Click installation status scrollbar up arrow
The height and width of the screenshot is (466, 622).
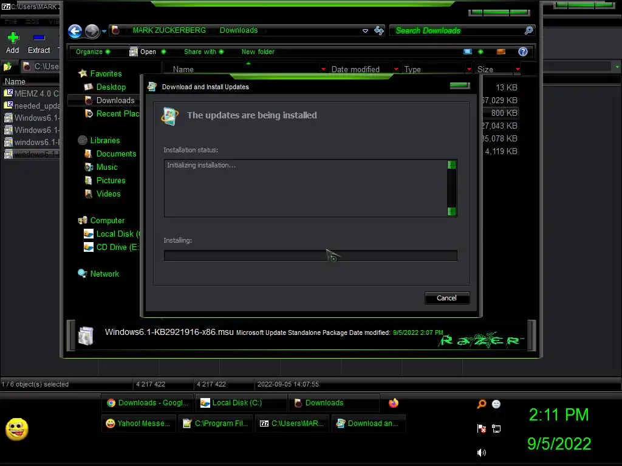pos(451,165)
